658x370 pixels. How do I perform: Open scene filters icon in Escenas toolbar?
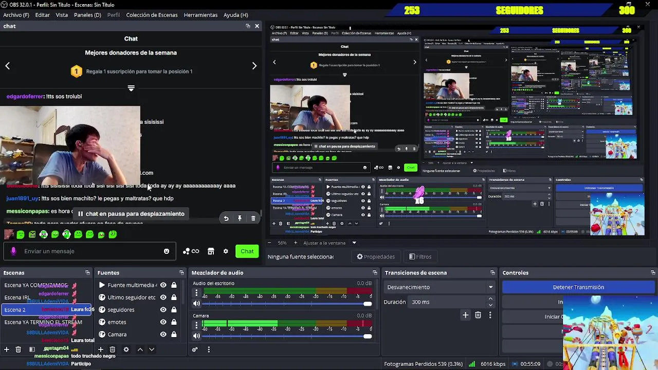point(32,349)
